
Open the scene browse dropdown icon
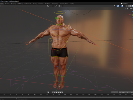(x=122, y=3)
